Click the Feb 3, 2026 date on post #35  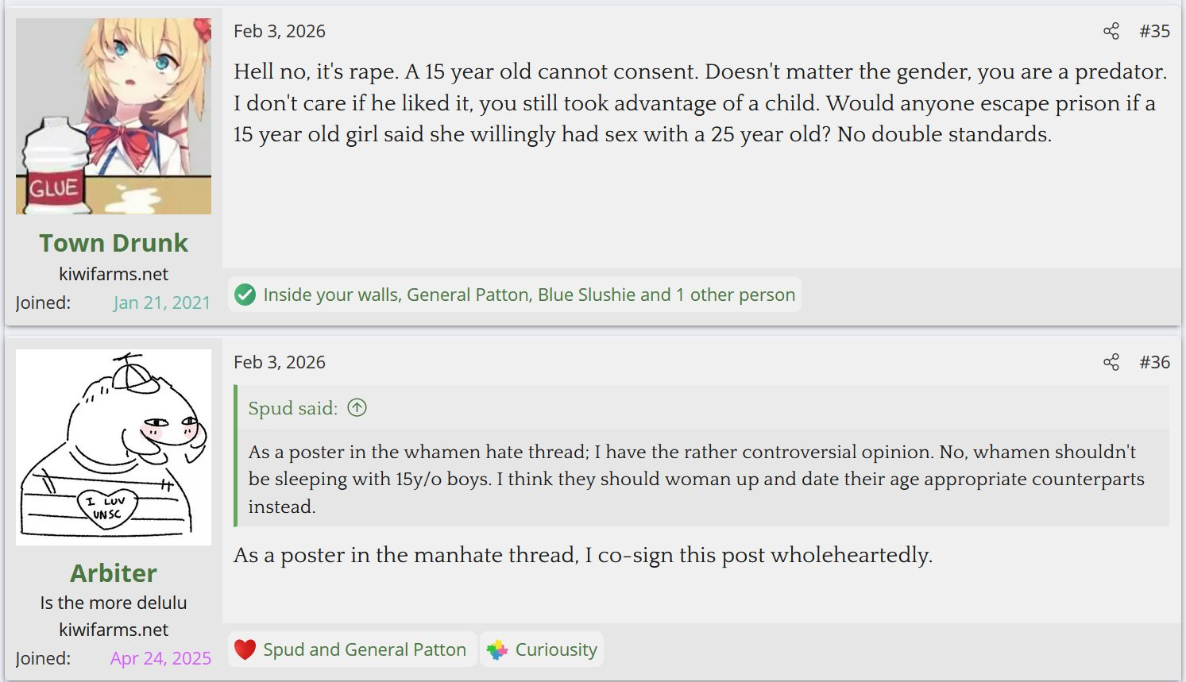(x=280, y=31)
